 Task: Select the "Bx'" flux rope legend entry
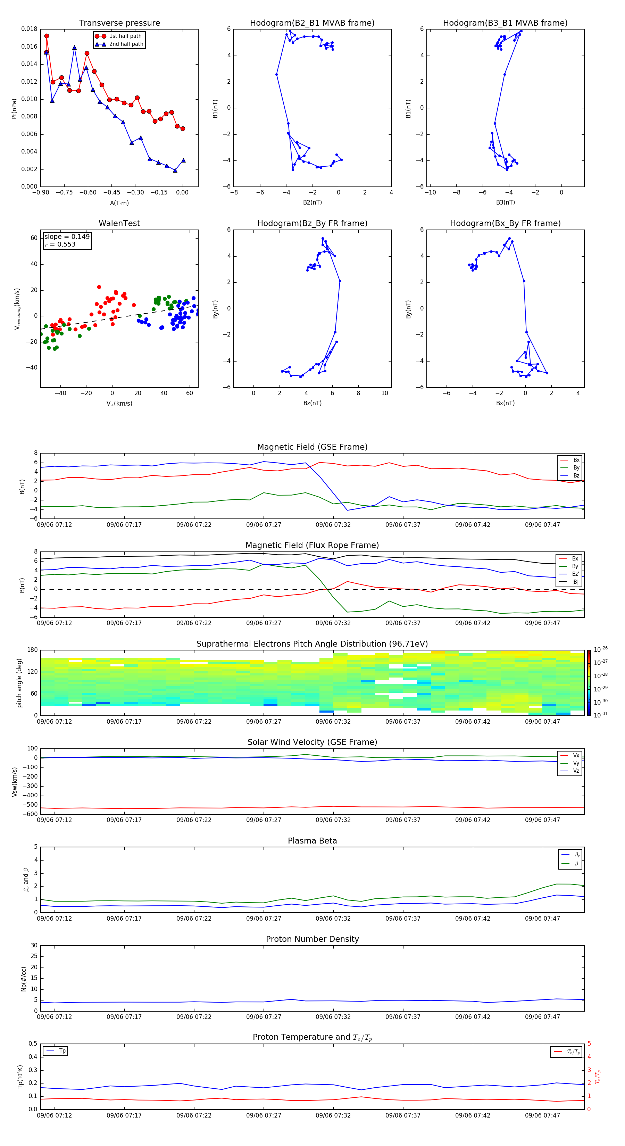point(569,559)
